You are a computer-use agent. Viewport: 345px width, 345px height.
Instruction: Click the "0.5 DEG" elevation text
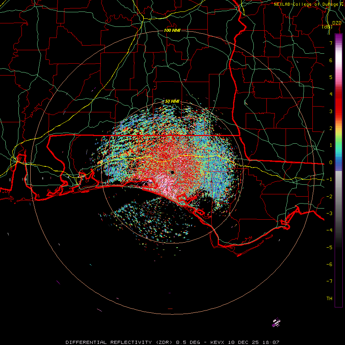point(188,342)
